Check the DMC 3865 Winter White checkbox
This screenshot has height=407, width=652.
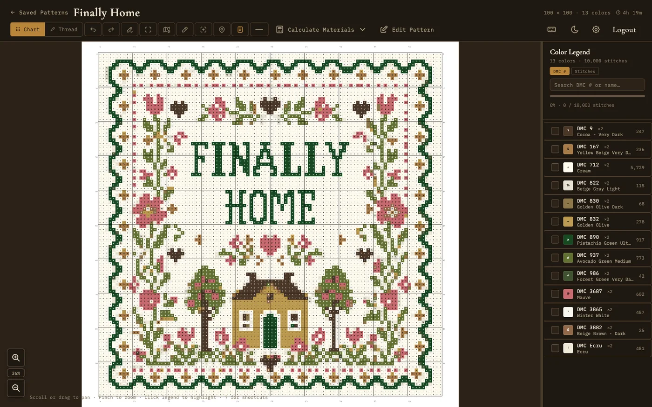point(555,312)
